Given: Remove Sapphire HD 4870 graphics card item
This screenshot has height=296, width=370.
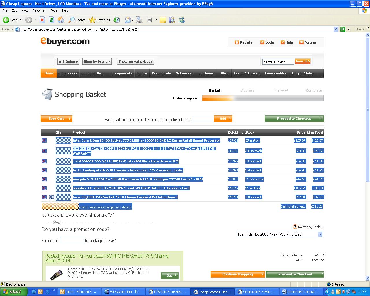Looking at the screenshot, I should pos(44,188).
